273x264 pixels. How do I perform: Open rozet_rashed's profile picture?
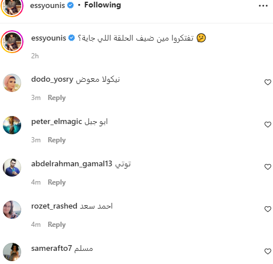12,210
